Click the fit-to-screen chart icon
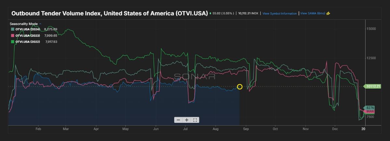390x141 pixels. point(195,120)
